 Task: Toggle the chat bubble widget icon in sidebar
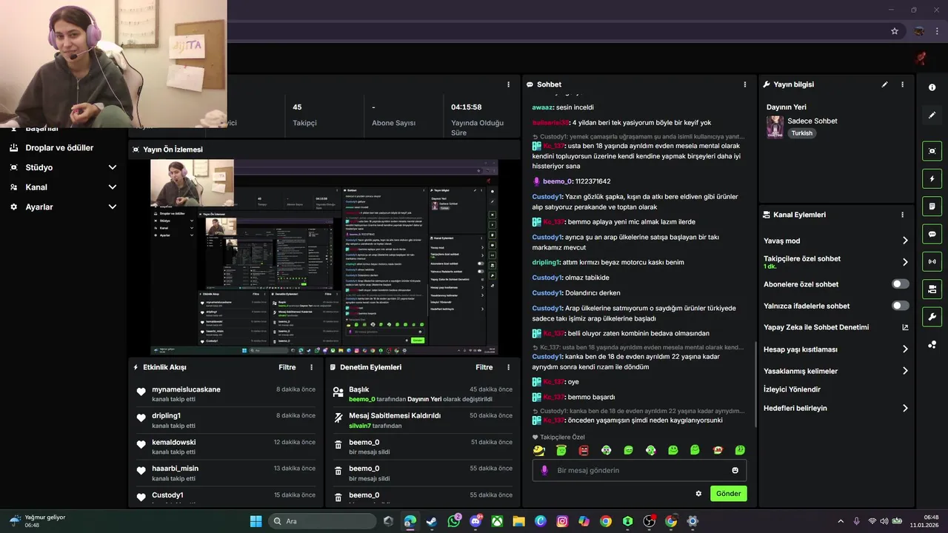tap(932, 234)
